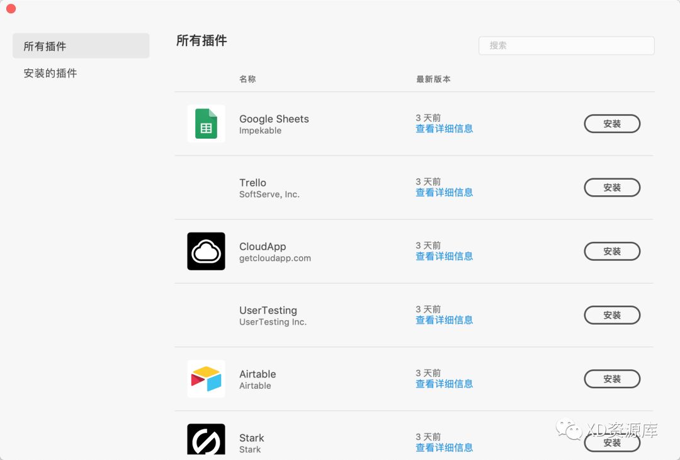Click the UserTesting Inc. developer text
Image resolution: width=680 pixels, height=460 pixels.
click(273, 322)
